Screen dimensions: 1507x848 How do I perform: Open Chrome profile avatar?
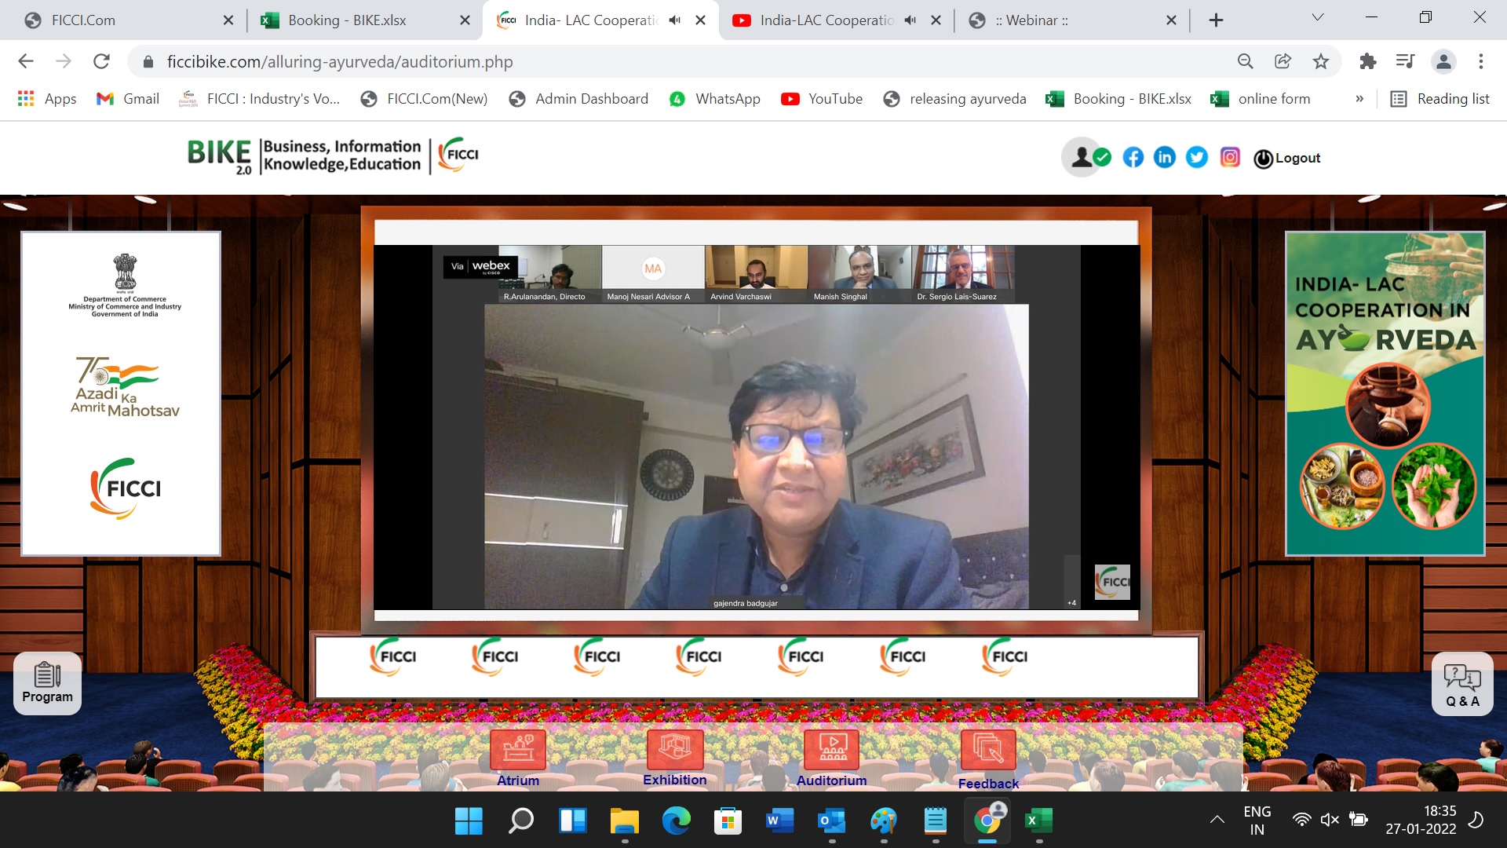(1443, 61)
